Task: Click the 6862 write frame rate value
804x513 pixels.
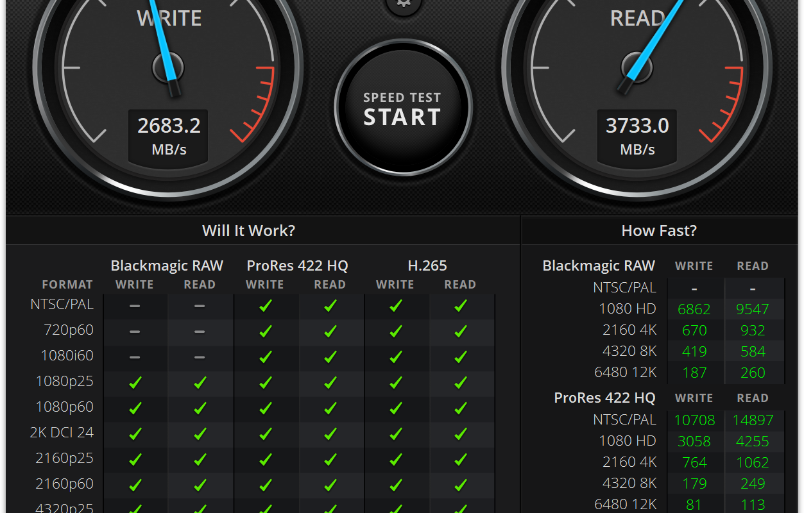Action: pyautogui.click(x=694, y=309)
